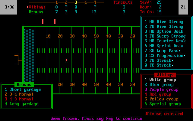The height and width of the screenshot is (121, 193).
Task: Click the Vikings team name on scoreboard
Action: point(37,7)
